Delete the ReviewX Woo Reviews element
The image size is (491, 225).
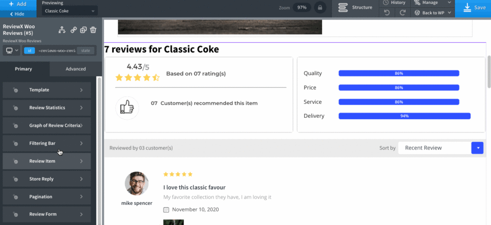coord(93,30)
